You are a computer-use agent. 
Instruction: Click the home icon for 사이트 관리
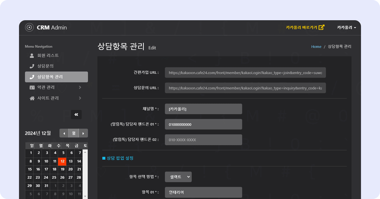32,98
